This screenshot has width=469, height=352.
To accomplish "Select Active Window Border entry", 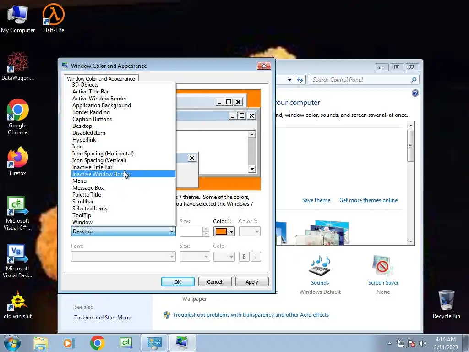I will tap(123, 99).
